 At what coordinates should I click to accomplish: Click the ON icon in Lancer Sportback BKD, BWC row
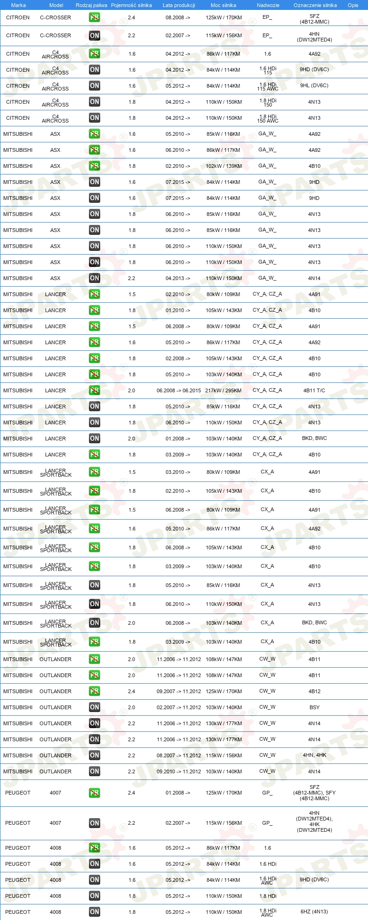tap(95, 623)
